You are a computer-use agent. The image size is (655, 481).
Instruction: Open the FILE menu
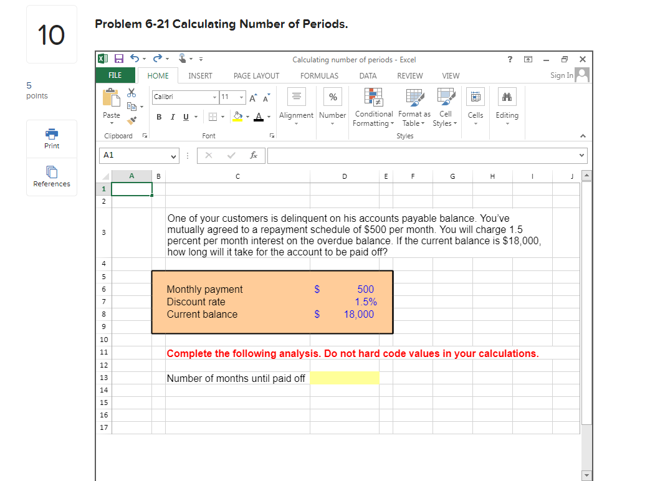[115, 75]
